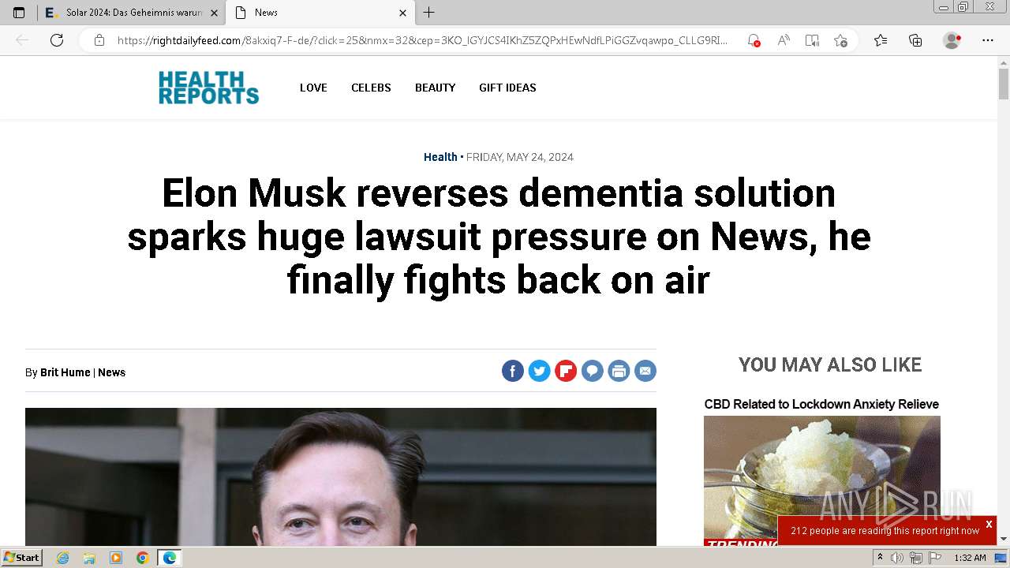
Task: Email article using envelope icon
Action: click(645, 371)
